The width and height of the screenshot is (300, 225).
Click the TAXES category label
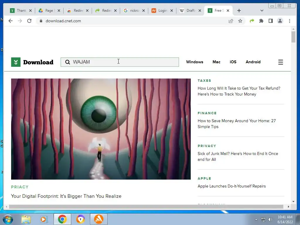click(204, 81)
